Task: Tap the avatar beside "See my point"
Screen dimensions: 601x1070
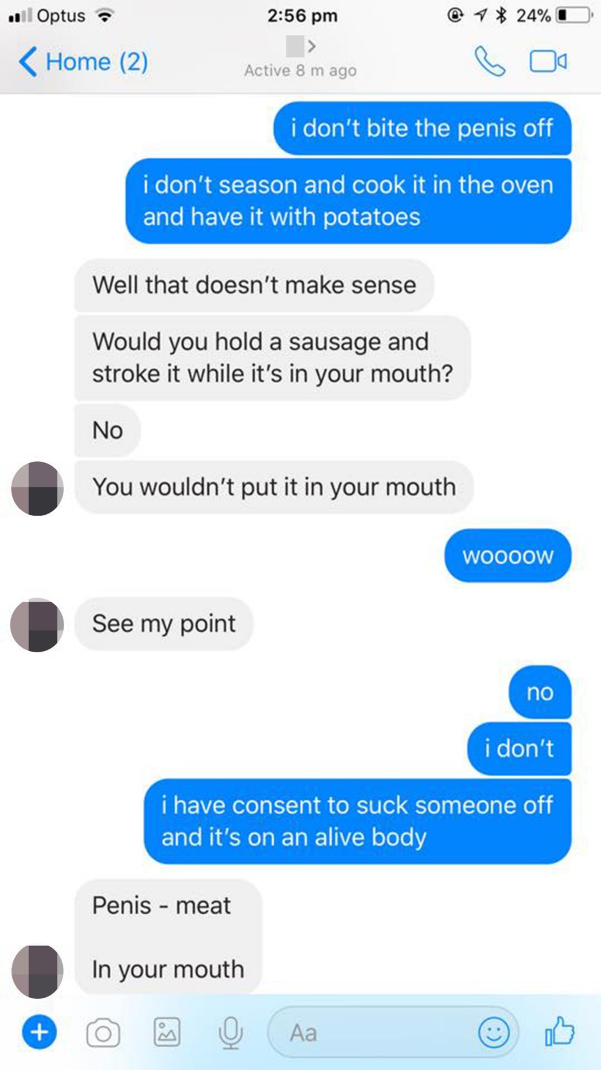Action: (x=37, y=625)
